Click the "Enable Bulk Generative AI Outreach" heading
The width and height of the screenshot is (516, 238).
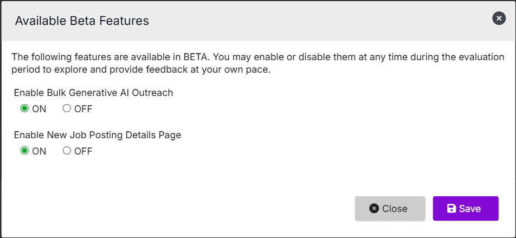(x=94, y=93)
